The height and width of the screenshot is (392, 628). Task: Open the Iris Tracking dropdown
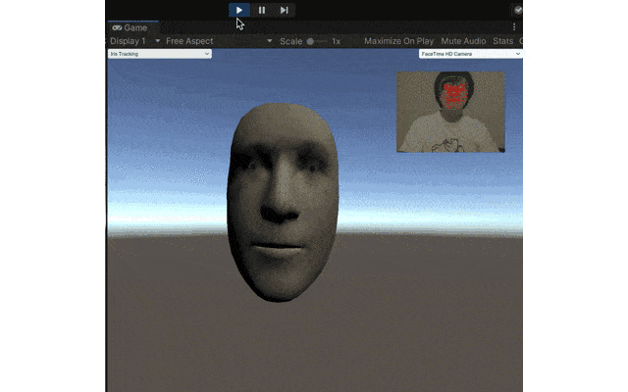point(159,54)
